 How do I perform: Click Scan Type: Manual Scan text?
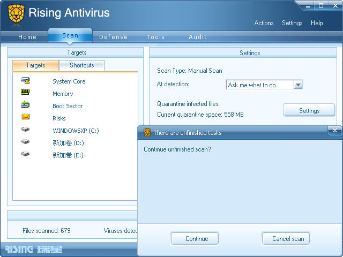[190, 71]
